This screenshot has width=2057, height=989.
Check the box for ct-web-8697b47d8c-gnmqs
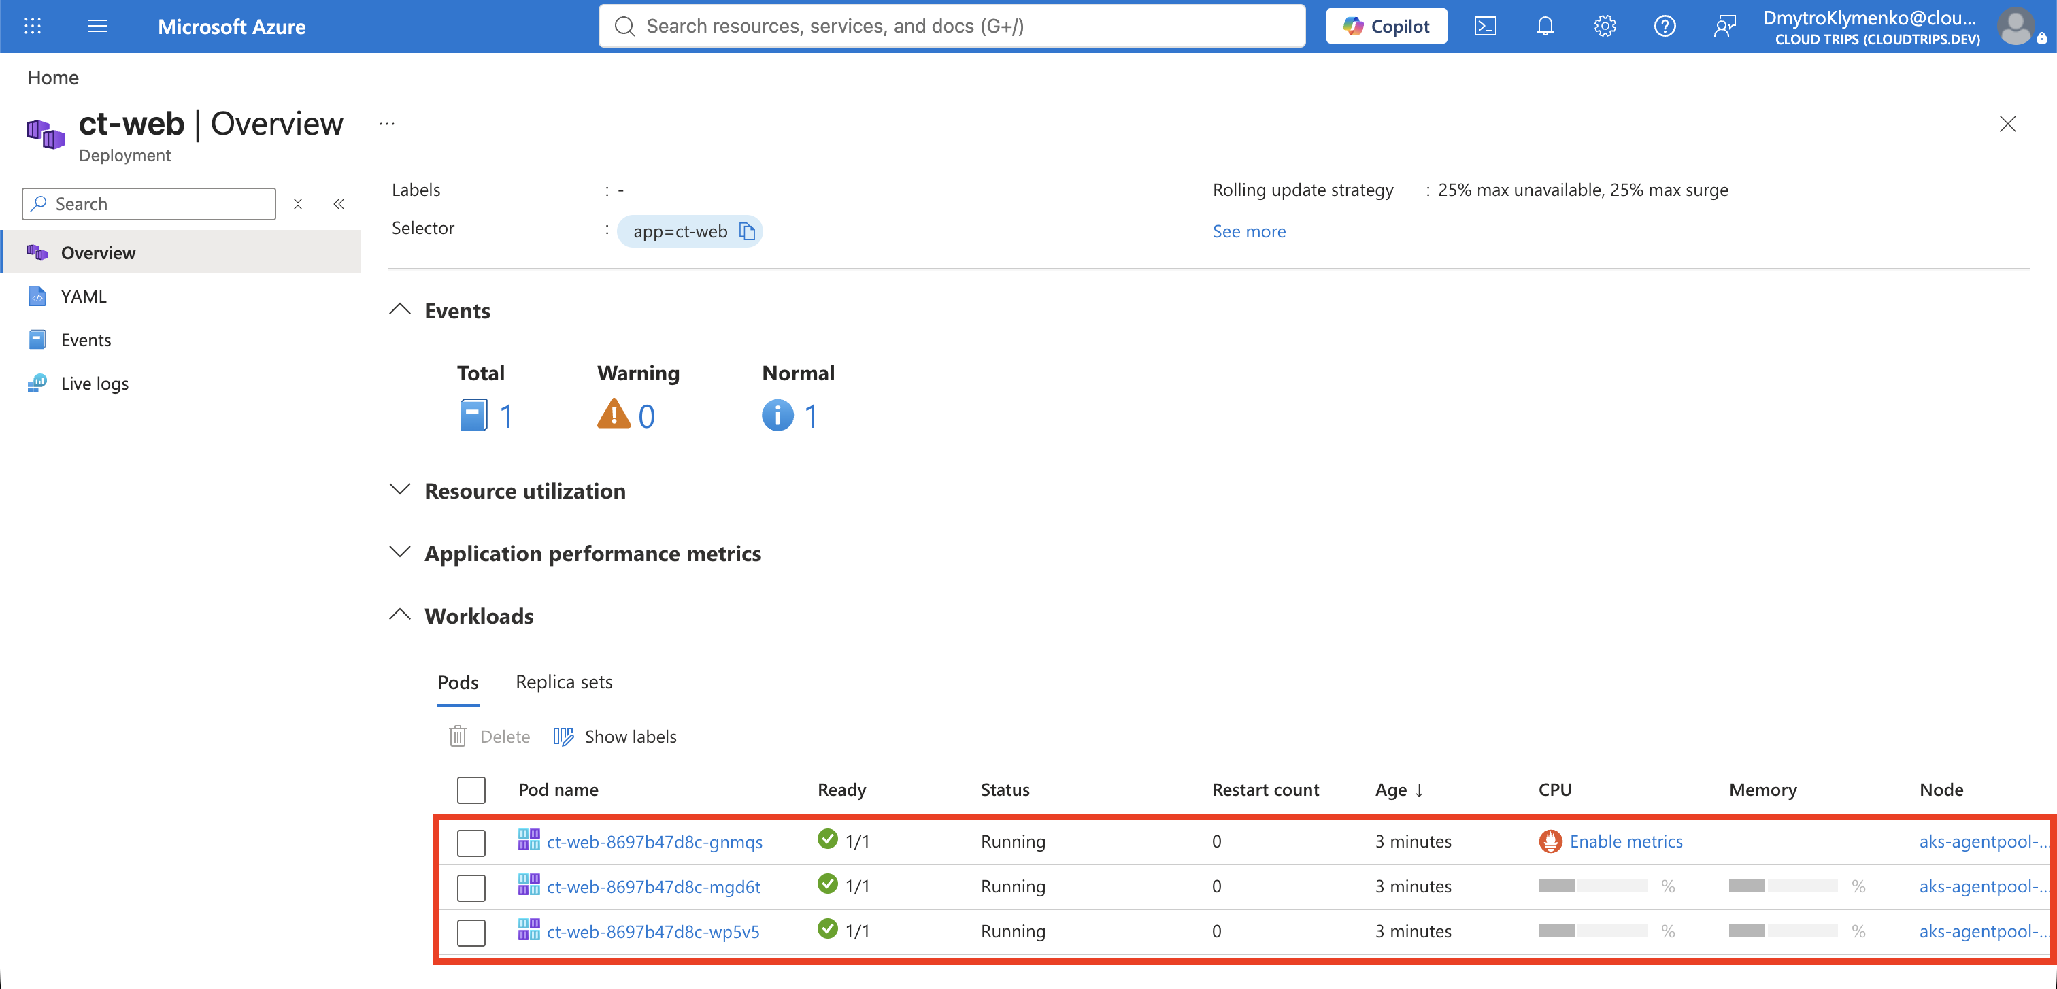(x=471, y=843)
